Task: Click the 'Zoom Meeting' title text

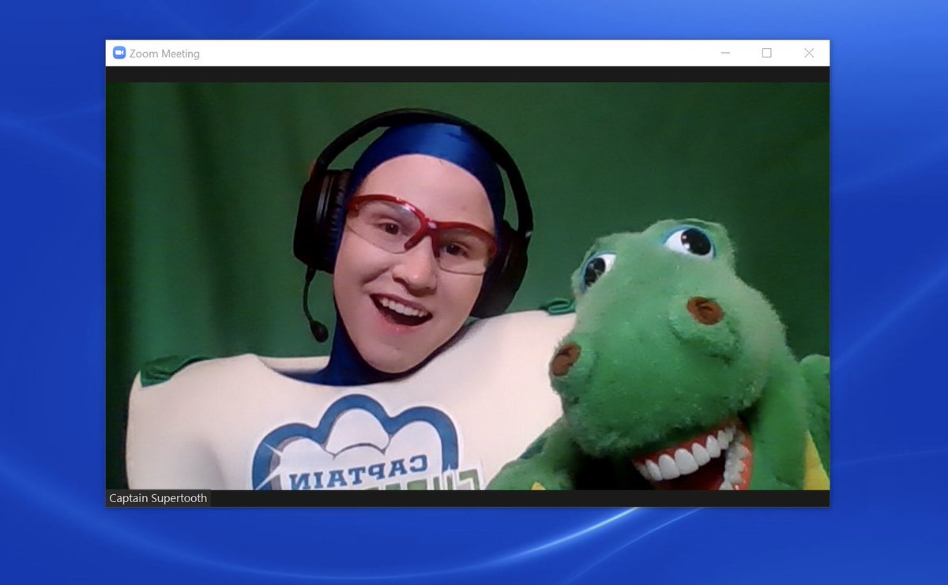Action: [164, 54]
